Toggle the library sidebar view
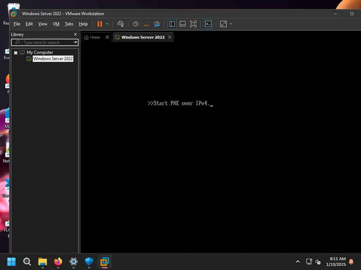 pyautogui.click(x=172, y=24)
